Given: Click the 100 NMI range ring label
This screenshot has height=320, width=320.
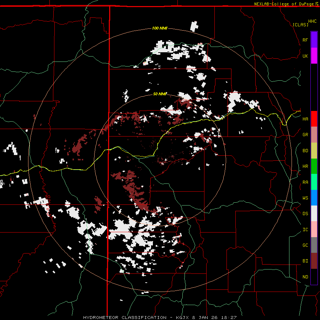Looking at the screenshot, I should [x=160, y=28].
